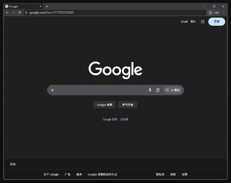Sign in with the 登录 button
Screen dimensions: 231x183
point(217,22)
